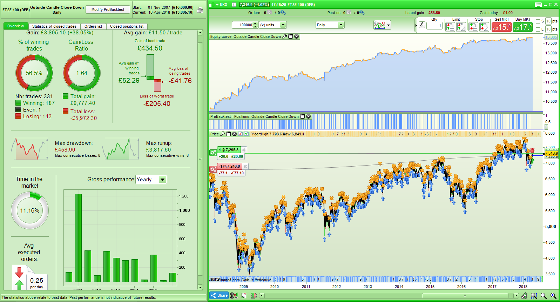
Task: Click the chart horizontal scrollbar thumb
Action: [465, 296]
